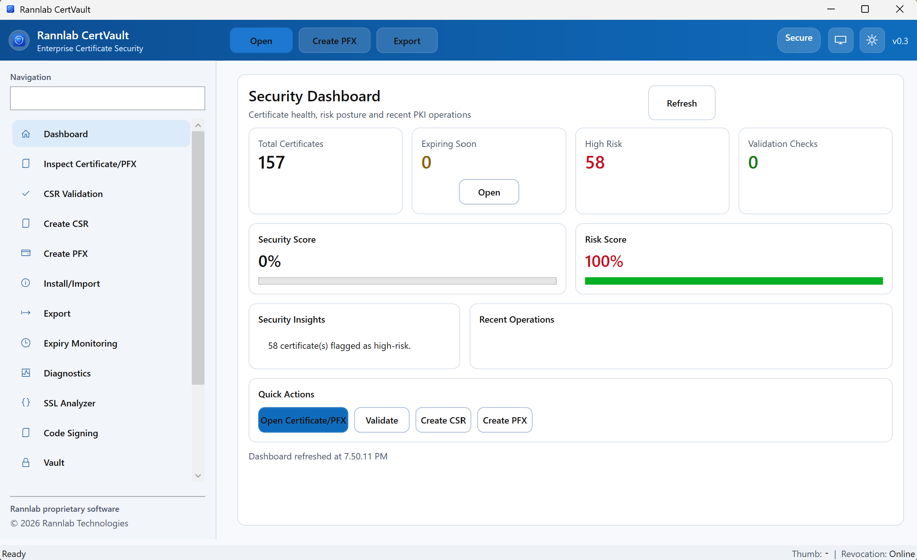
Task: Click the sidebar scrollbar down arrow
Action: [198, 476]
